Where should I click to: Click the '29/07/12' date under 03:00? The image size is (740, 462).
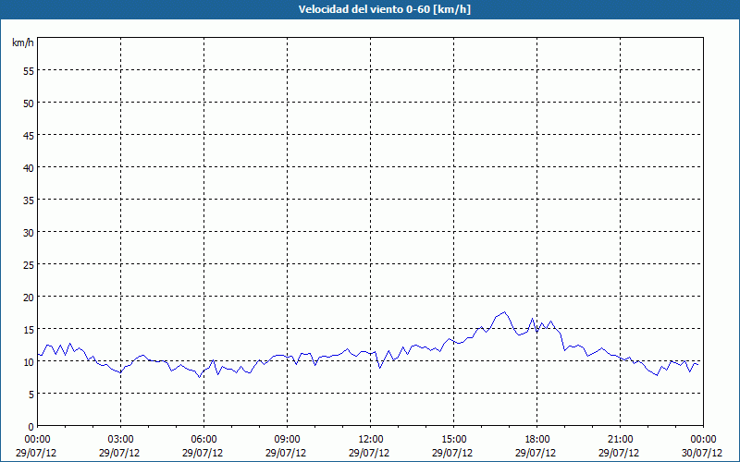(x=119, y=453)
